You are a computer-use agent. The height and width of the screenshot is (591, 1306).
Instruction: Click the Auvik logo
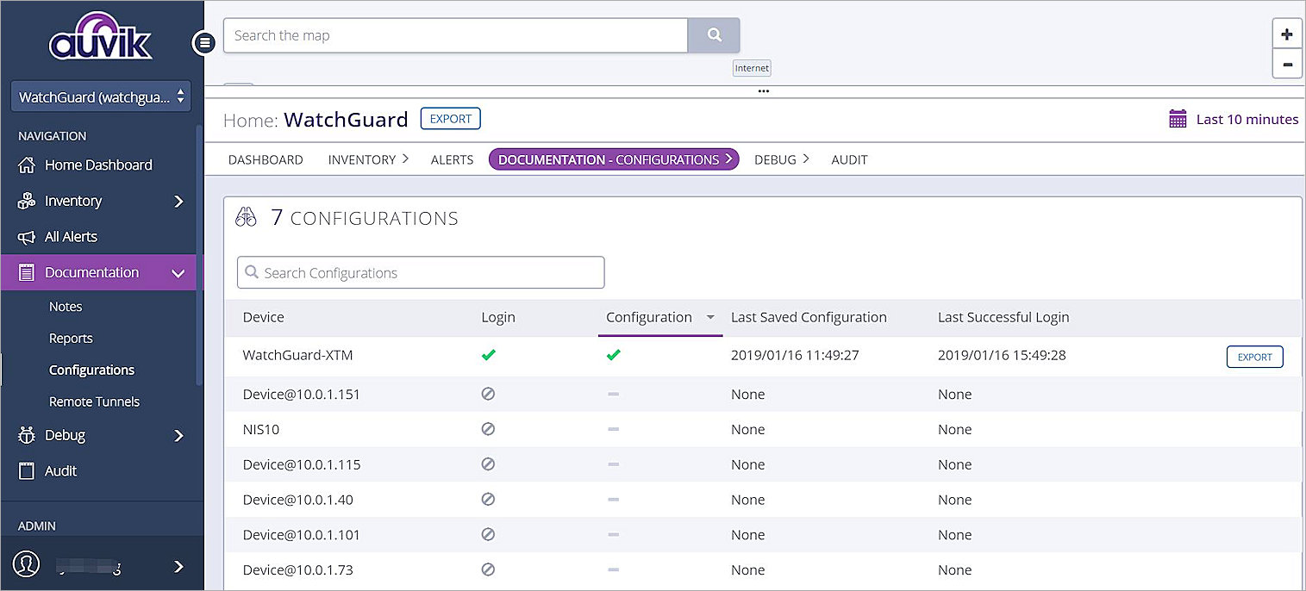tap(101, 37)
